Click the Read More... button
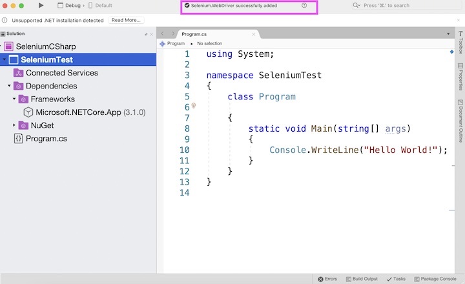The image size is (465, 284). 126,20
